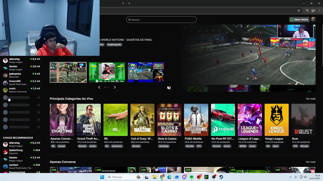Bookmark this page with star icon
Image resolution: width=323 pixels, height=181 pixels.
pos(299,11)
